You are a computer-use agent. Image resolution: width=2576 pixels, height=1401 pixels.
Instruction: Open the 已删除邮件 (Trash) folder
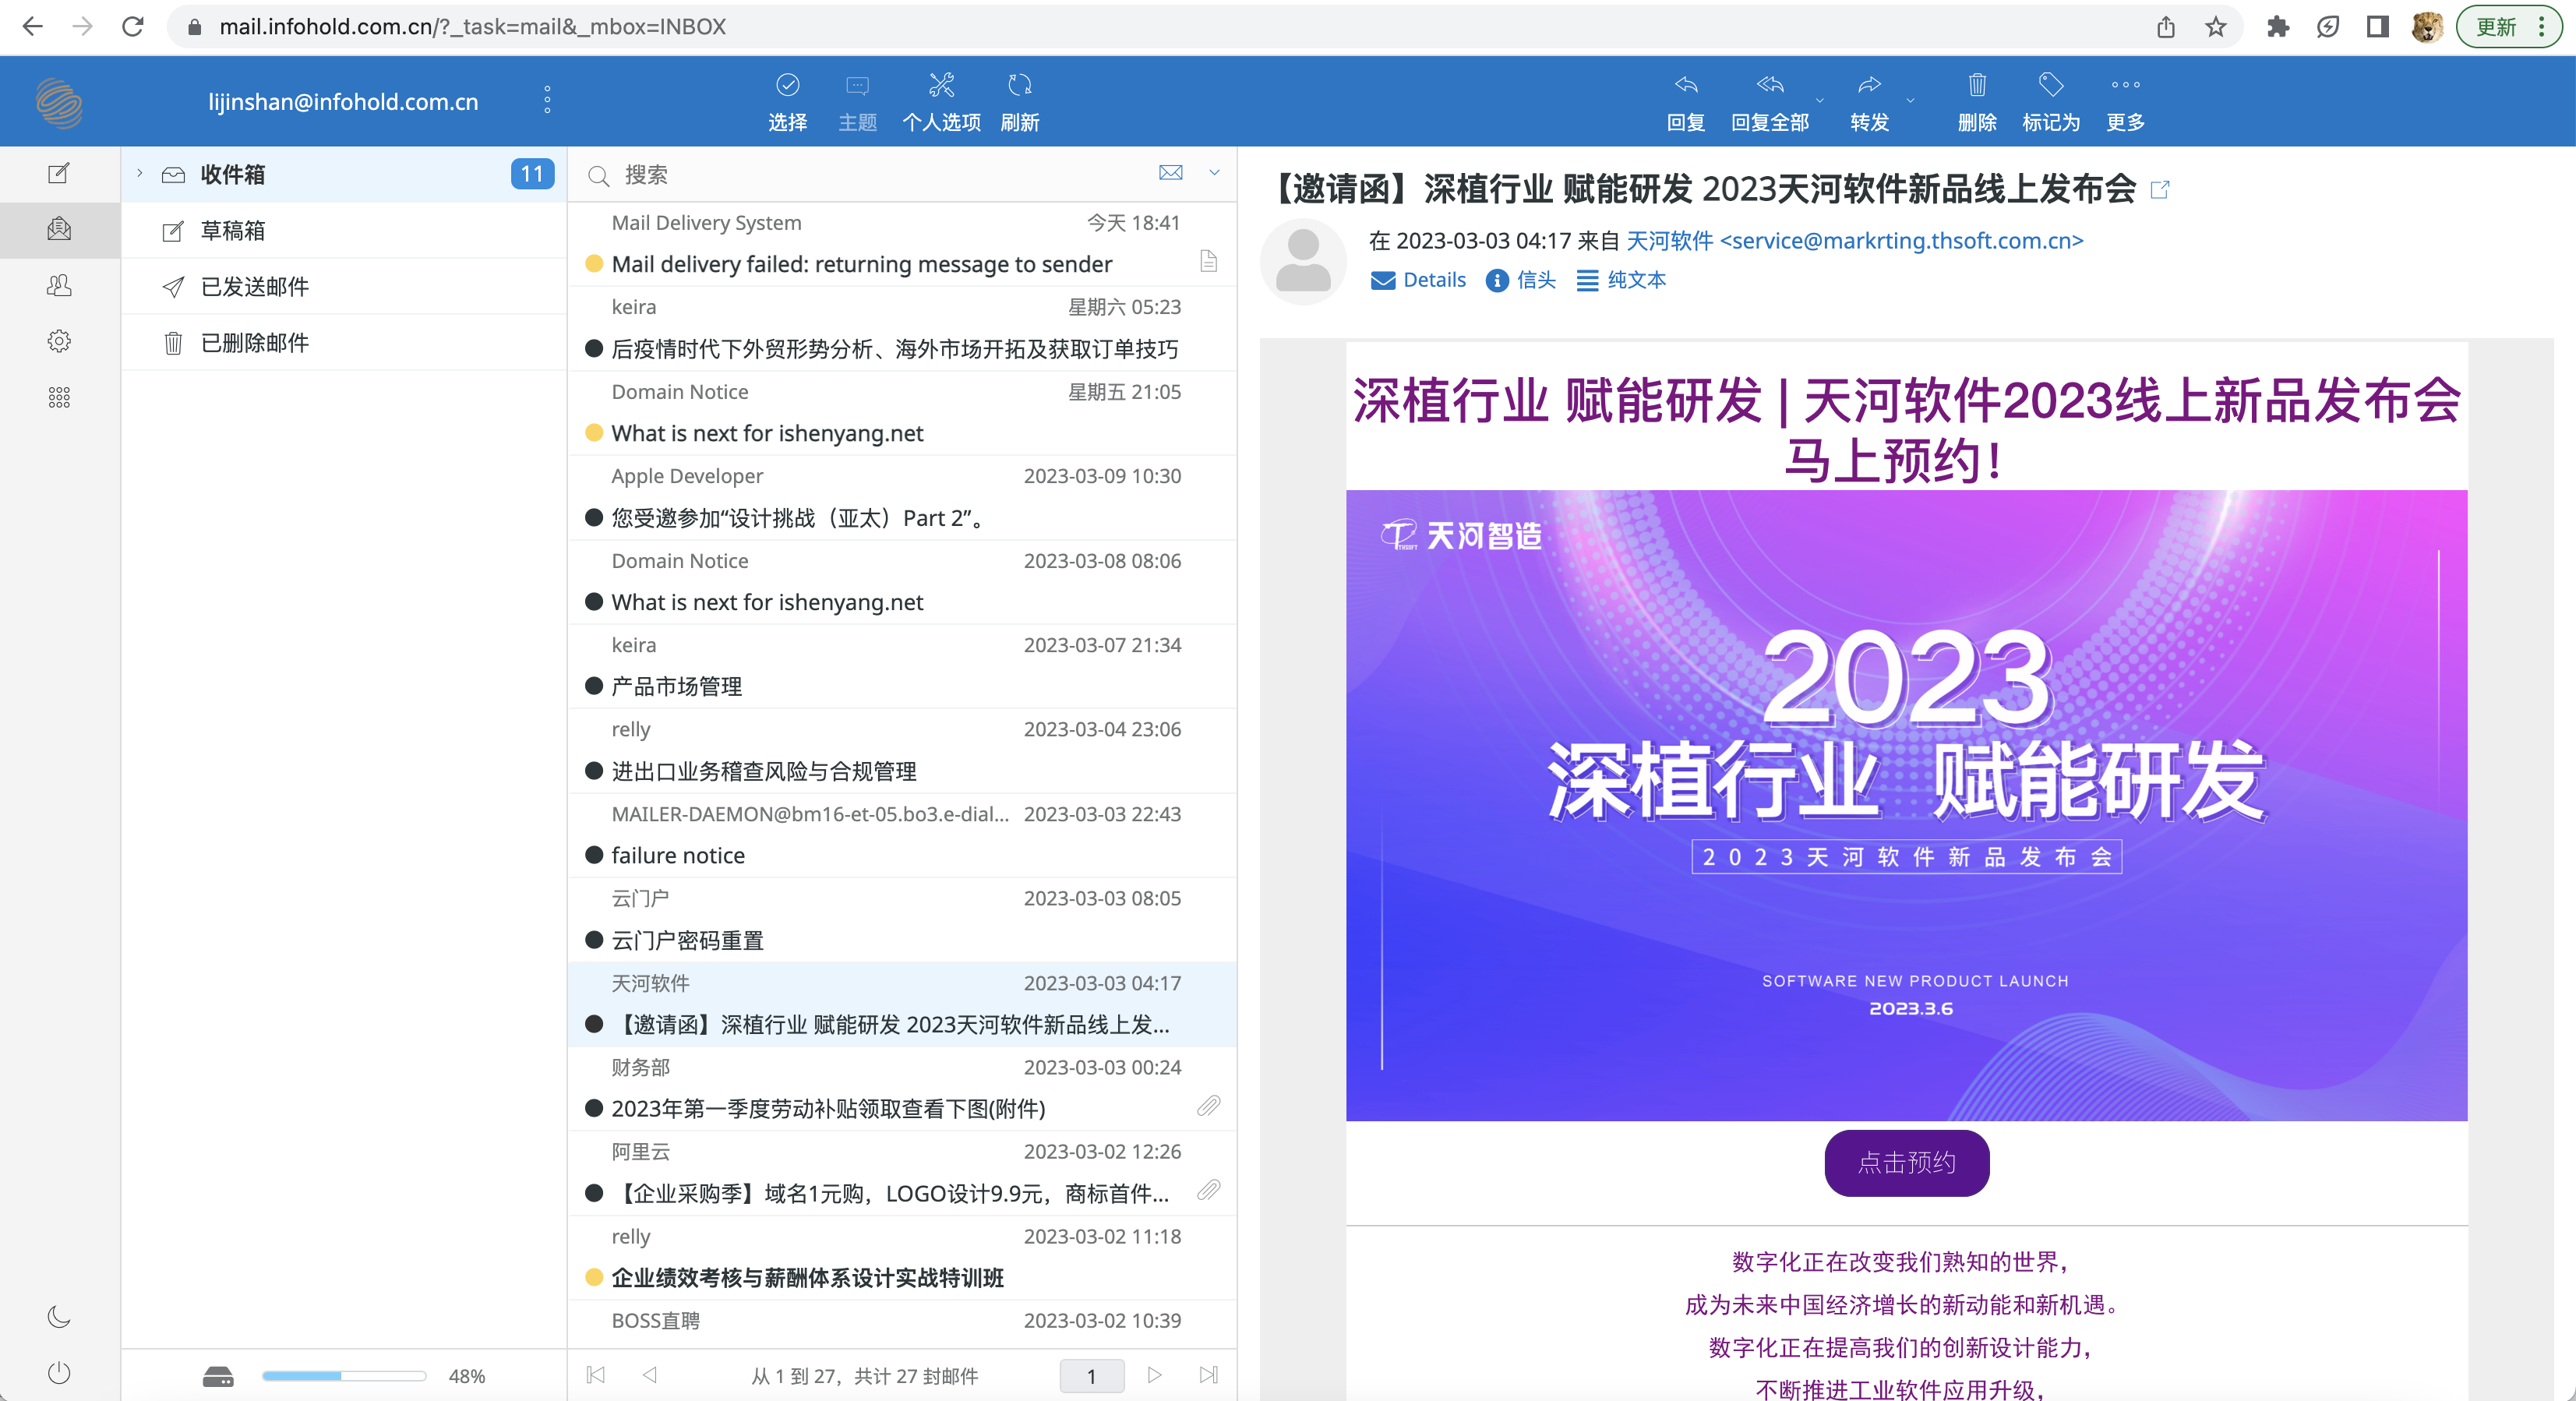[344, 342]
